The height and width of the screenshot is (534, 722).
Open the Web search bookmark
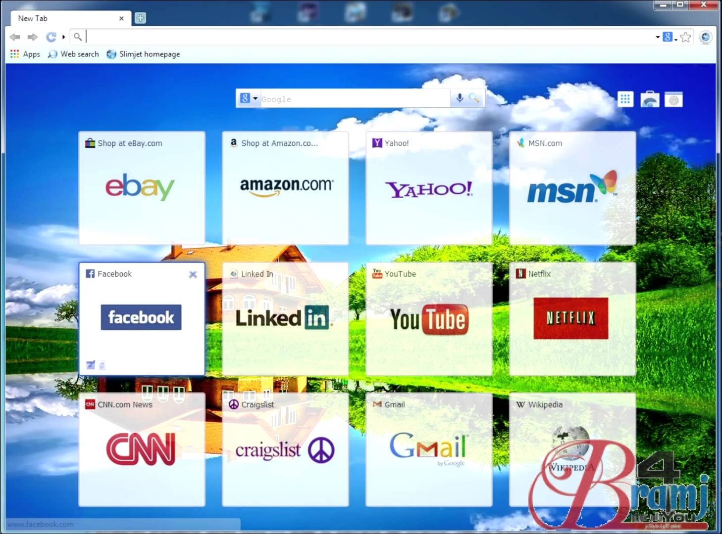73,54
